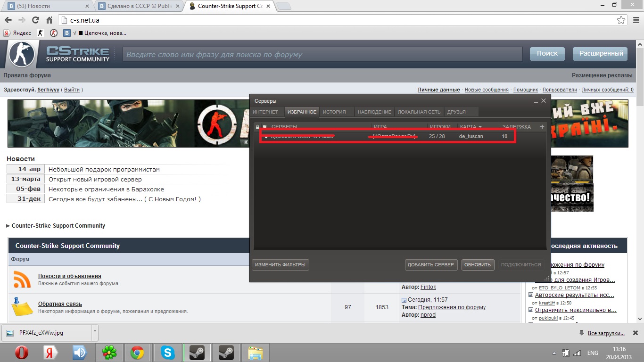Close the 'Сделано в СССР © Public' tab
This screenshot has width=644, height=362.
(x=178, y=6)
